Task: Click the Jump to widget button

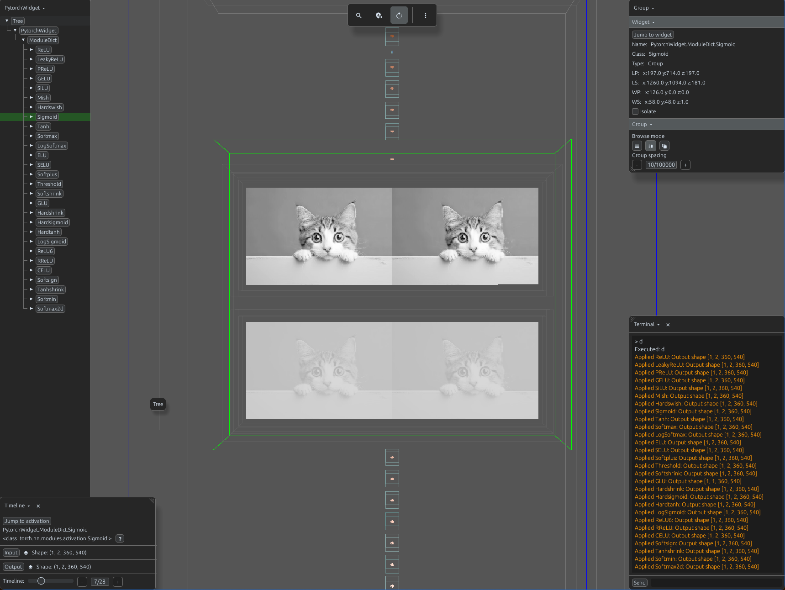Action: [x=653, y=35]
